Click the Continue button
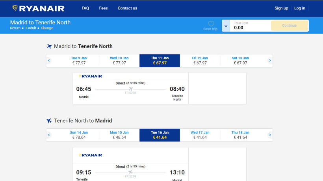This screenshot has height=181, width=323. point(290,26)
